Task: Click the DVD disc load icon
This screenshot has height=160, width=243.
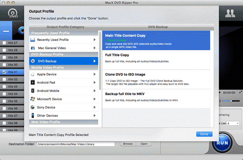Action: pyautogui.click(x=13, y=13)
